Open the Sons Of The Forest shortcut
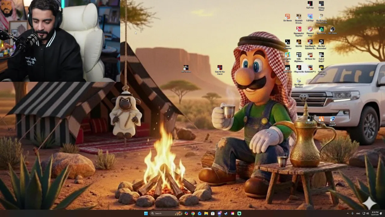 220,70
